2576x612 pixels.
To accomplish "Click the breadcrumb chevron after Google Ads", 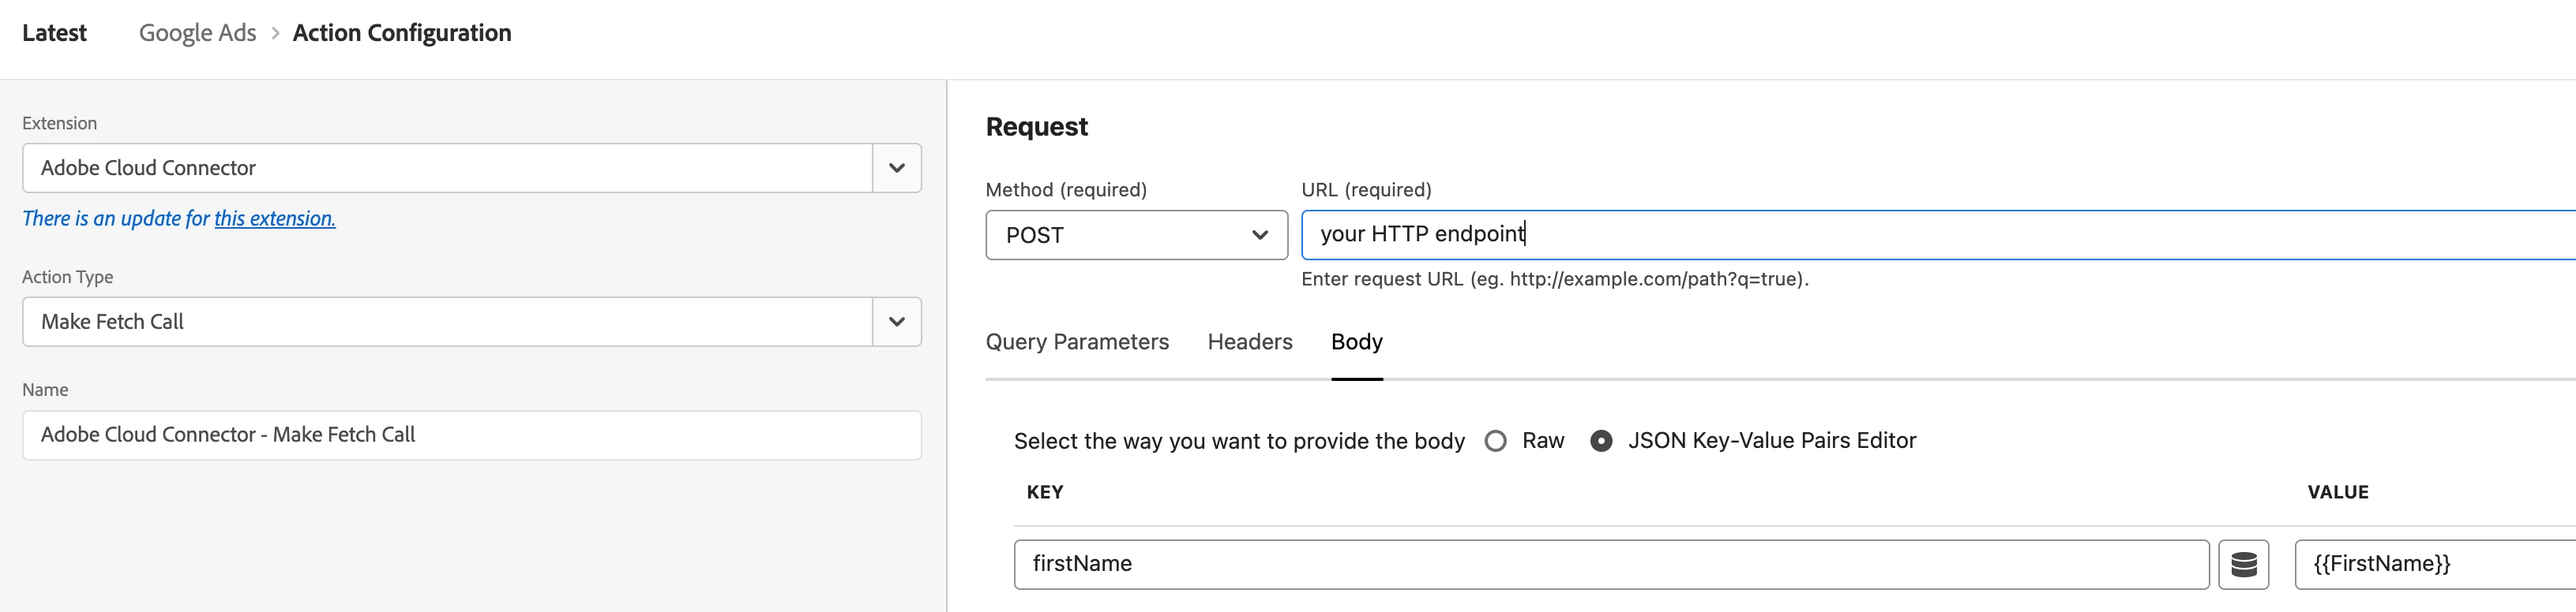I will tap(275, 33).
